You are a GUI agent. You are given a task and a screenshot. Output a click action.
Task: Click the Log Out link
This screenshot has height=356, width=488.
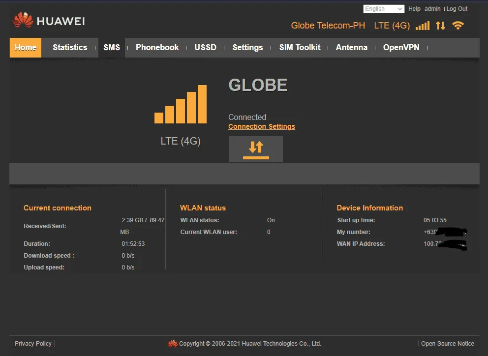tap(457, 9)
